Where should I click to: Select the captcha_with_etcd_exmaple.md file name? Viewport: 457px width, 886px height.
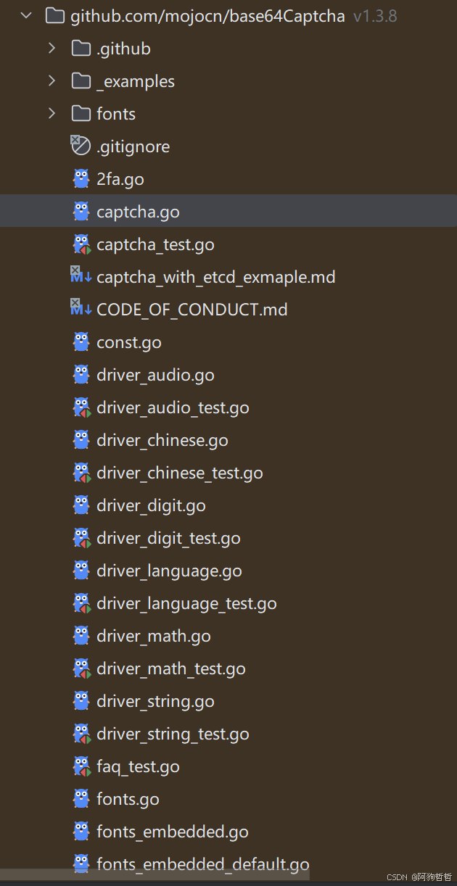[x=215, y=277]
